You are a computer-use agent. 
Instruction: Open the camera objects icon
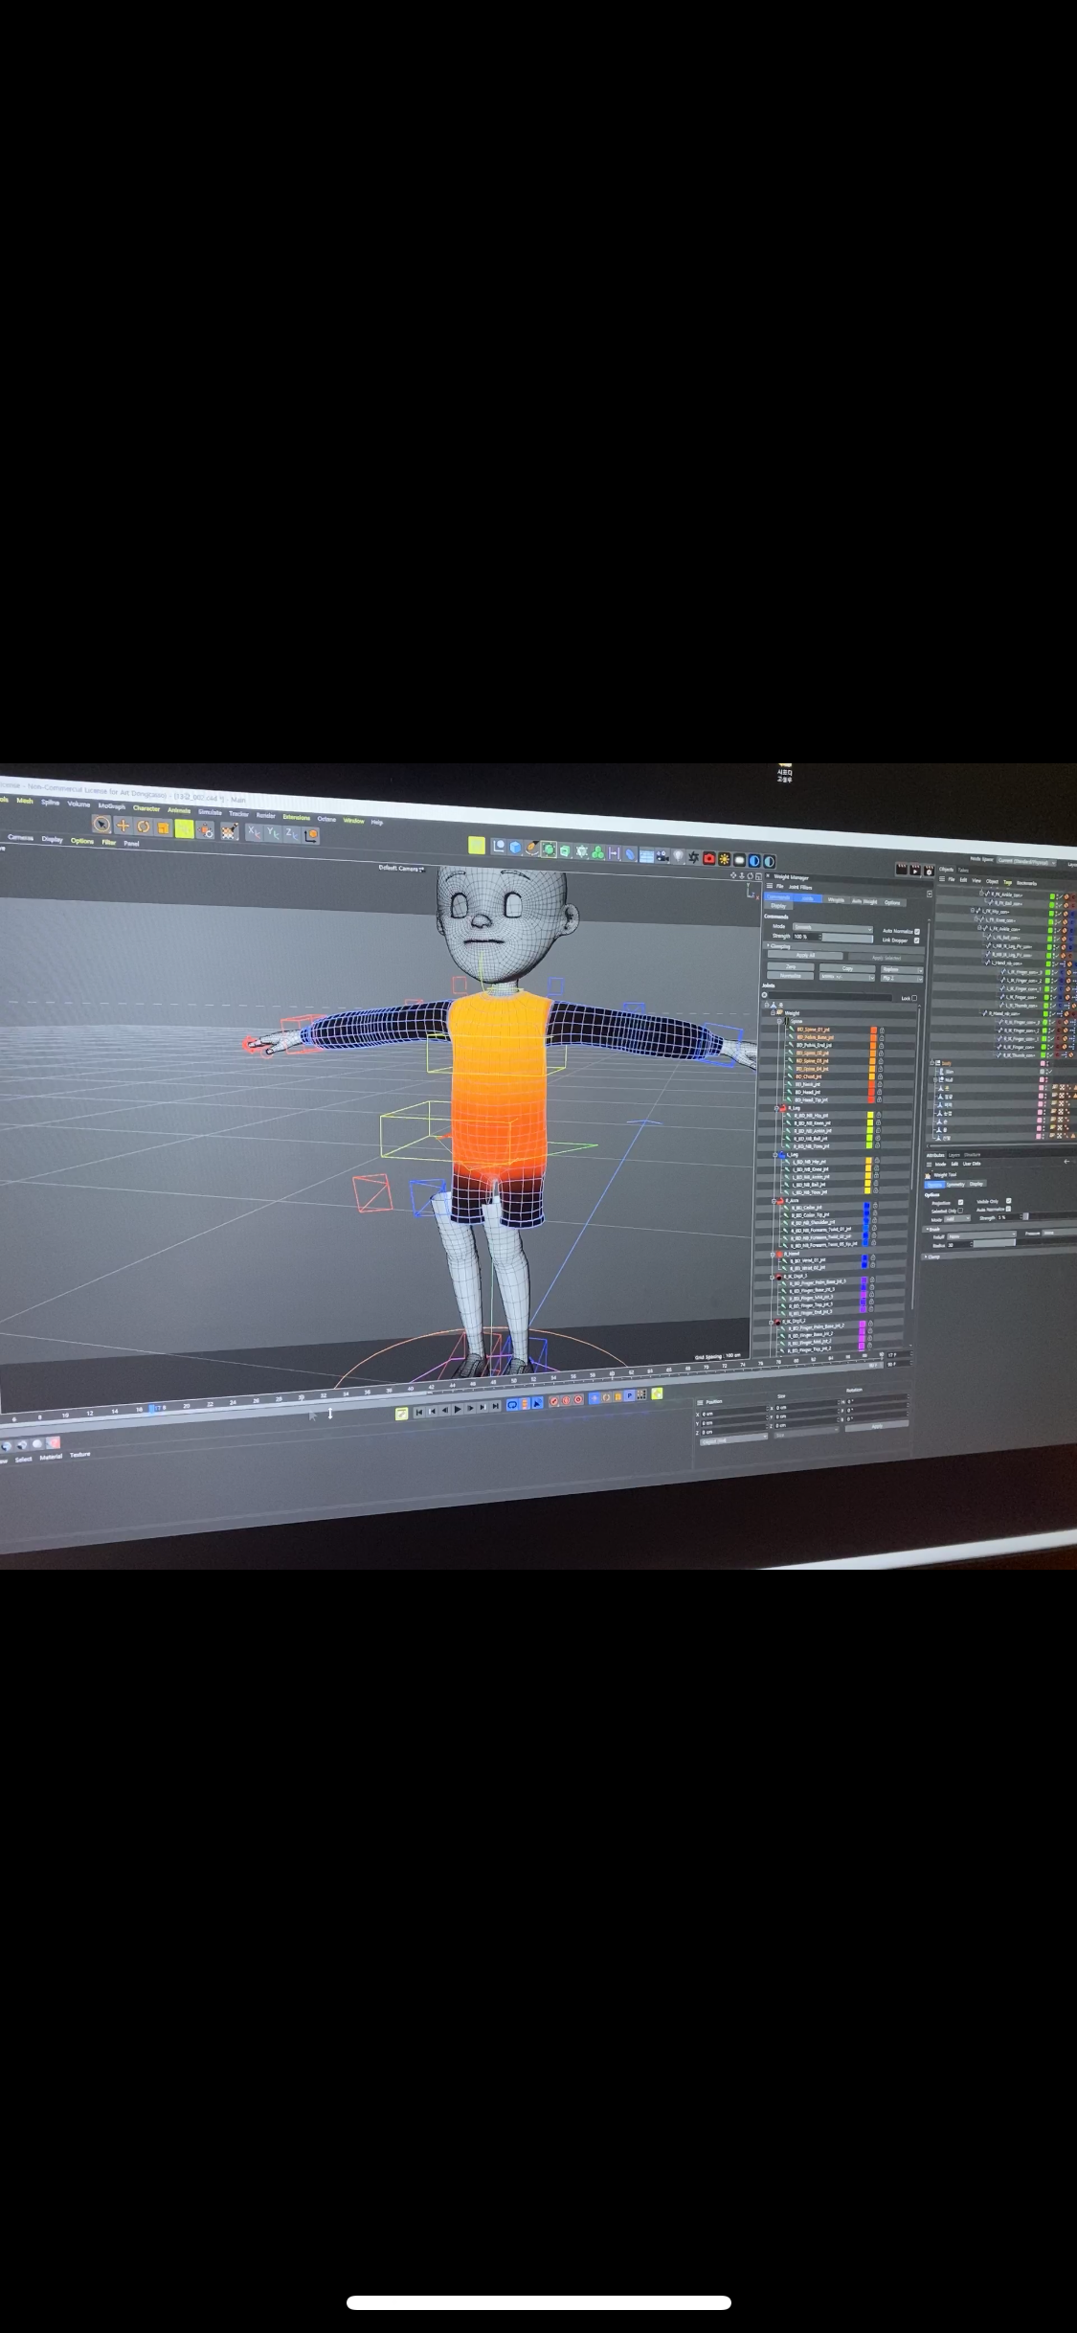(662, 855)
